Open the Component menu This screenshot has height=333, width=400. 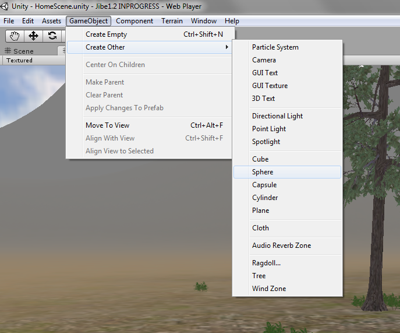[134, 21]
